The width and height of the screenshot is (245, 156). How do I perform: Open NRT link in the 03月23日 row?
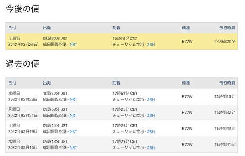coord(73,99)
